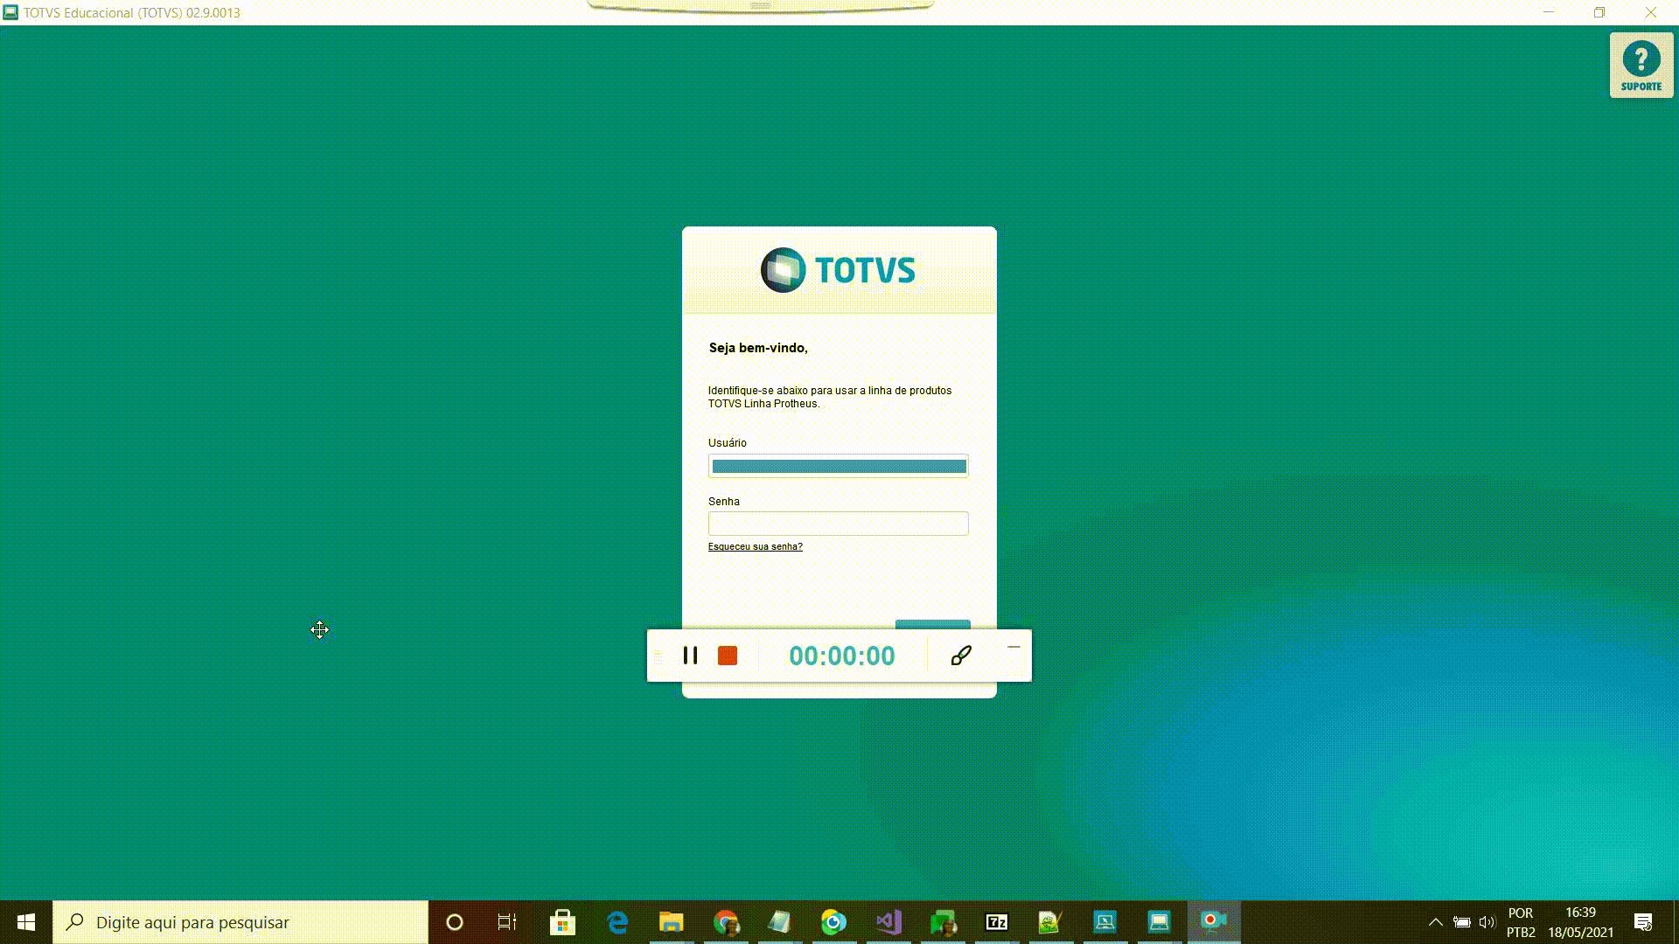The width and height of the screenshot is (1679, 944).
Task: Stop the screen recording
Action: pyautogui.click(x=728, y=656)
